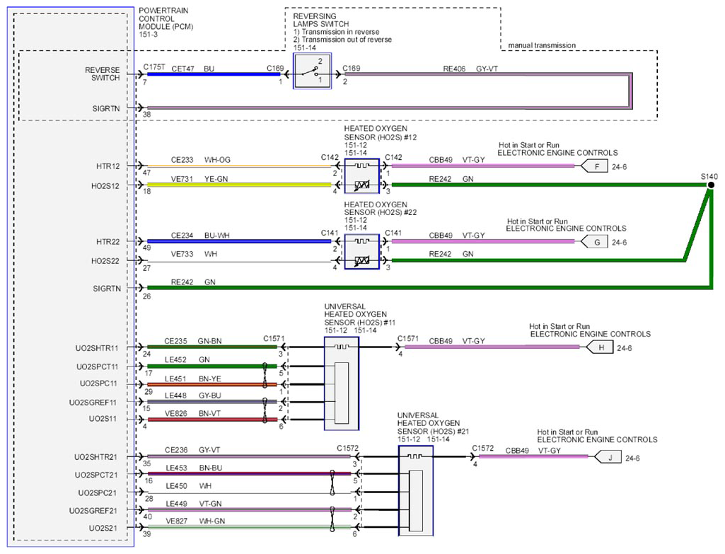725x554 pixels.
Task: Select the 'VE731' wire label
Action: point(182,179)
